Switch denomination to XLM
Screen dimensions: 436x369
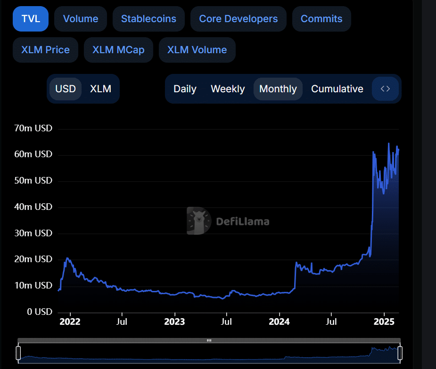[100, 89]
